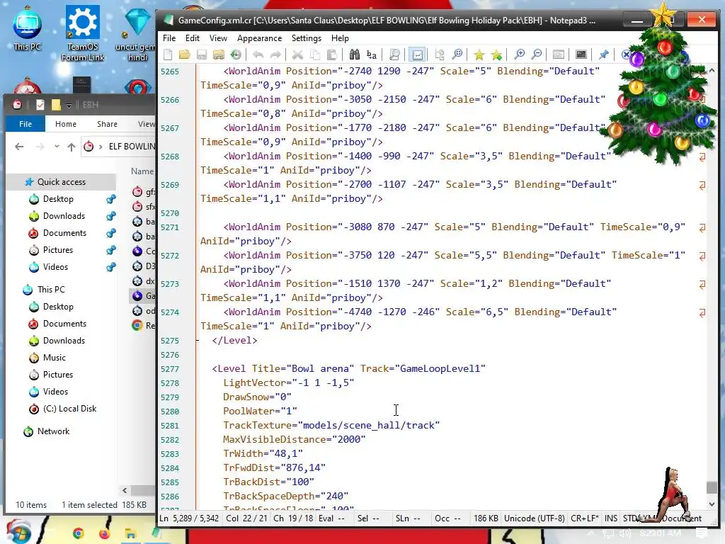Click the Unicode (UTF-8) encoding status field
This screenshot has width=725, height=544.
534,518
